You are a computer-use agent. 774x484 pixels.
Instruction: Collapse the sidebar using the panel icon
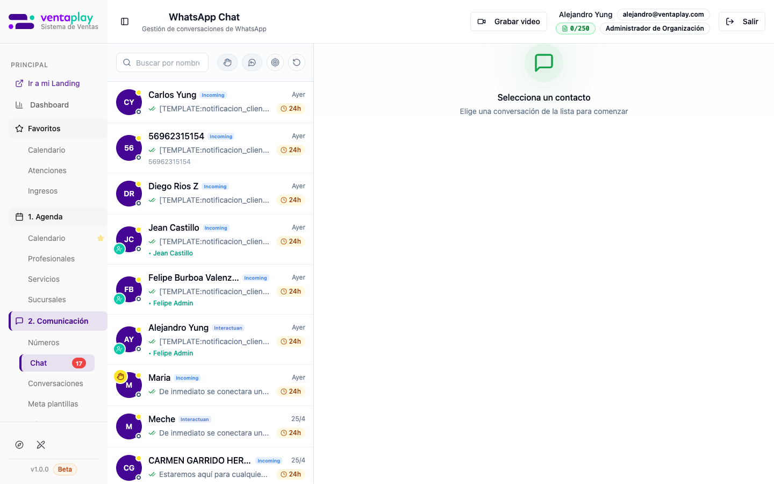125,22
